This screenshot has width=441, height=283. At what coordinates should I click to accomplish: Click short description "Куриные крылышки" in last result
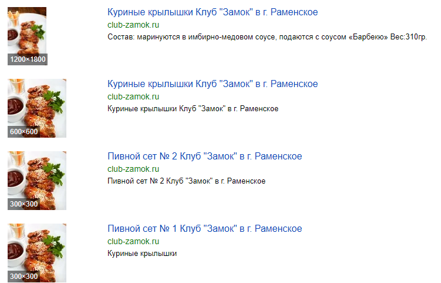coord(142,254)
